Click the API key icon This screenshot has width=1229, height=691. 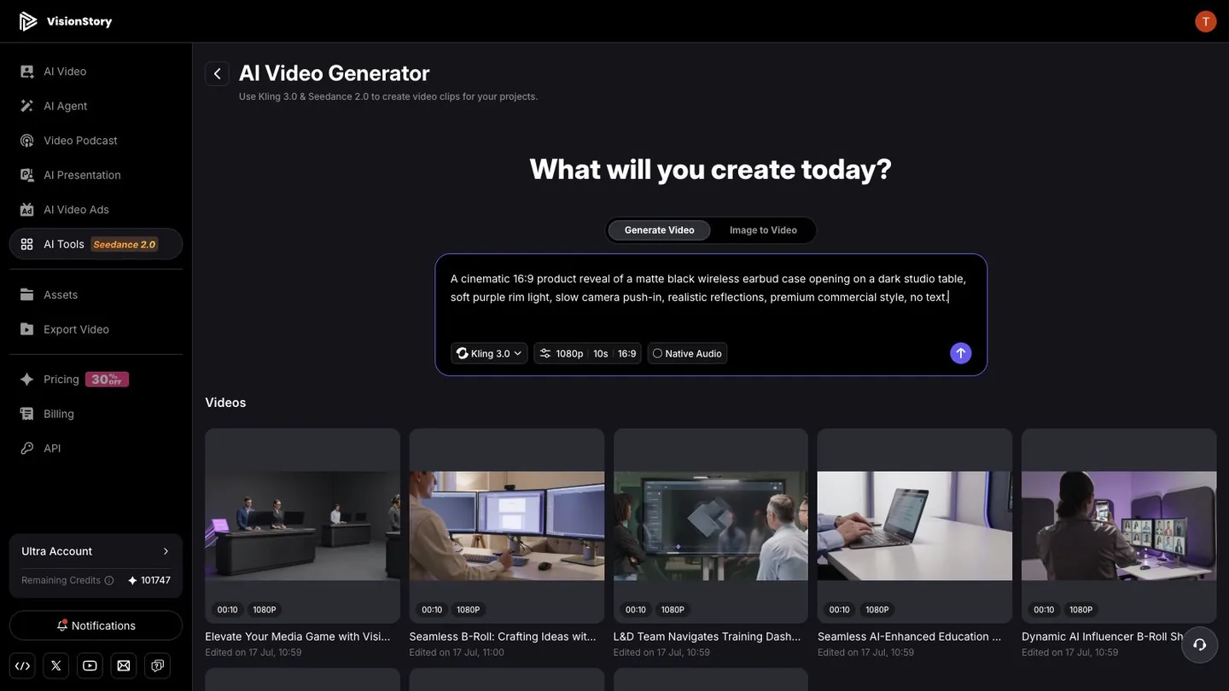coord(27,449)
